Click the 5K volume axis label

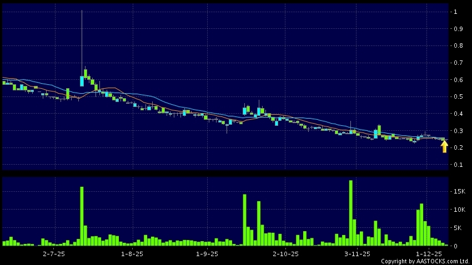coord(456,228)
